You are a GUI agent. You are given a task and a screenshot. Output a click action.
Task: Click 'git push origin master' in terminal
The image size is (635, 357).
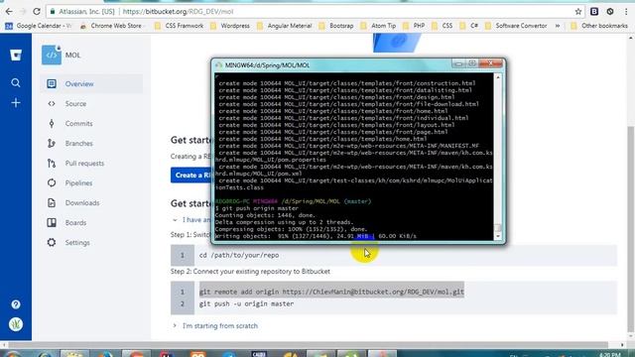[x=260, y=208]
